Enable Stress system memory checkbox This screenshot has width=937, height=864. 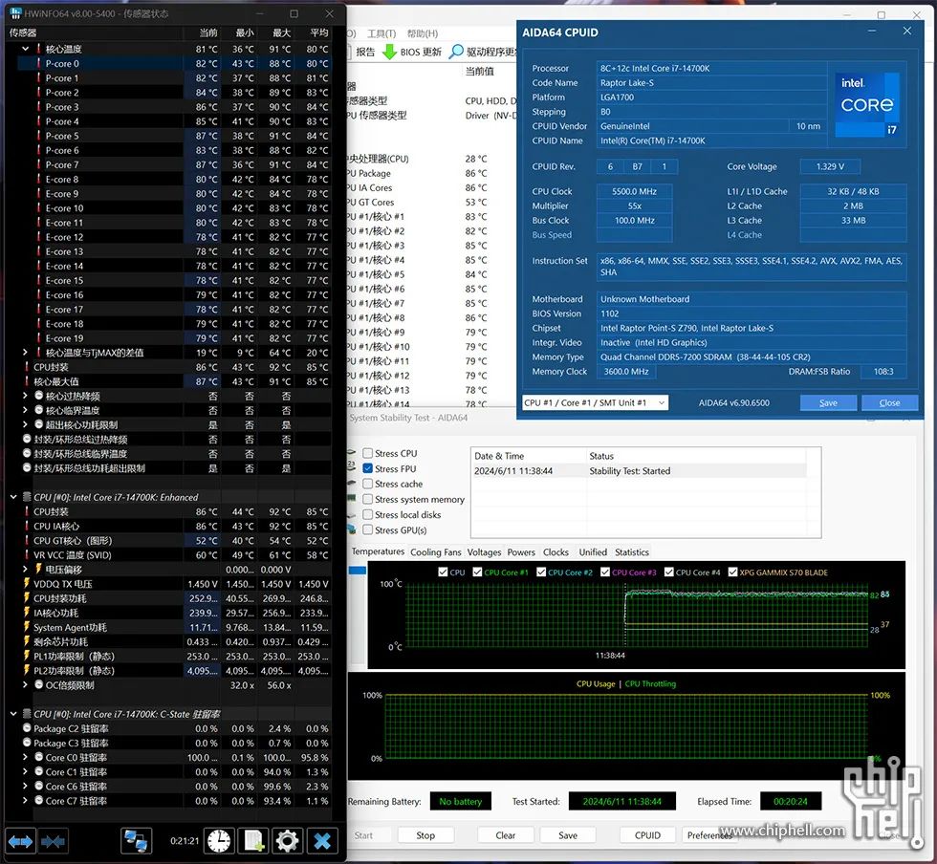pos(368,500)
